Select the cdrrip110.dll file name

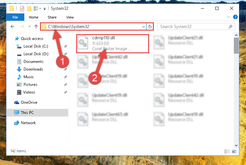coord(103,38)
